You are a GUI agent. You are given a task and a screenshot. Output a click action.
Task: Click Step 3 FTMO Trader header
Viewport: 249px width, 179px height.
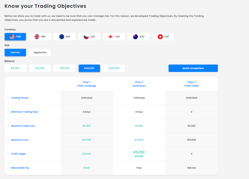(x=191, y=84)
